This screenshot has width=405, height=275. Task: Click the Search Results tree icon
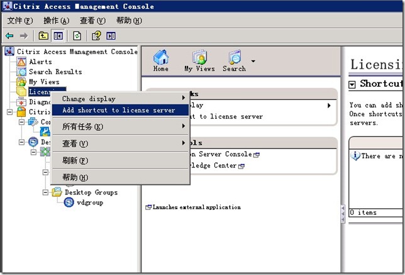[x=21, y=72]
